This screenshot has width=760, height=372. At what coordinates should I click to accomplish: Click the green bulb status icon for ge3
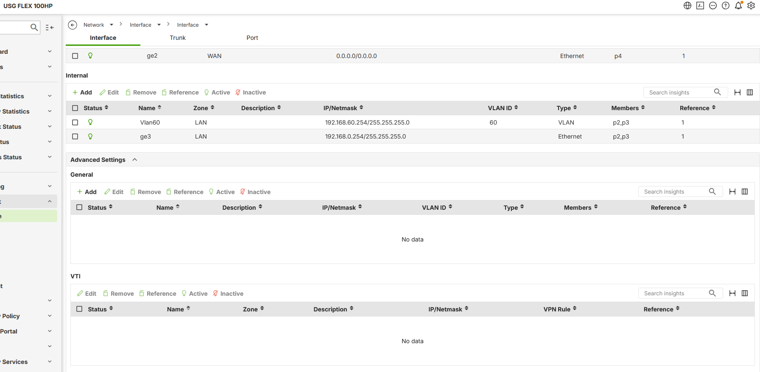(x=90, y=136)
